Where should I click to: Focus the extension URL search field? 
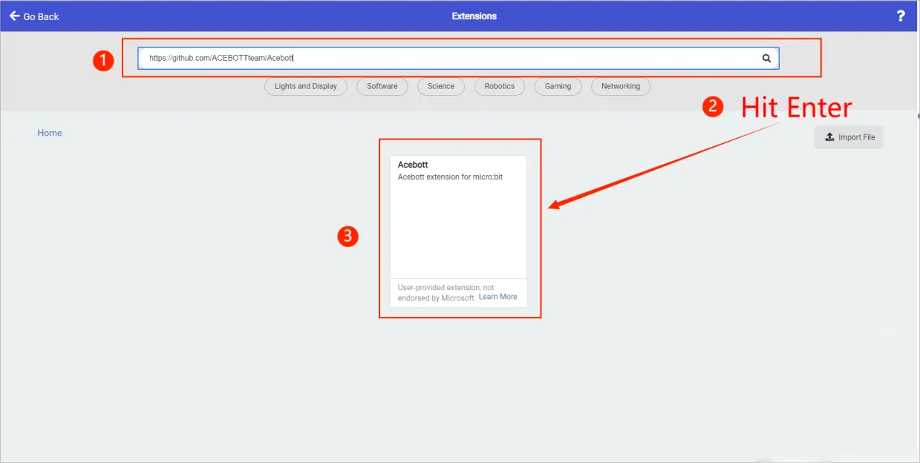446,58
